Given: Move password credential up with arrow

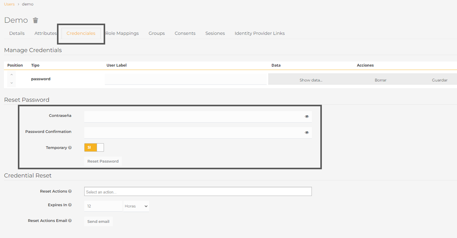Looking at the screenshot, I should [12, 74].
